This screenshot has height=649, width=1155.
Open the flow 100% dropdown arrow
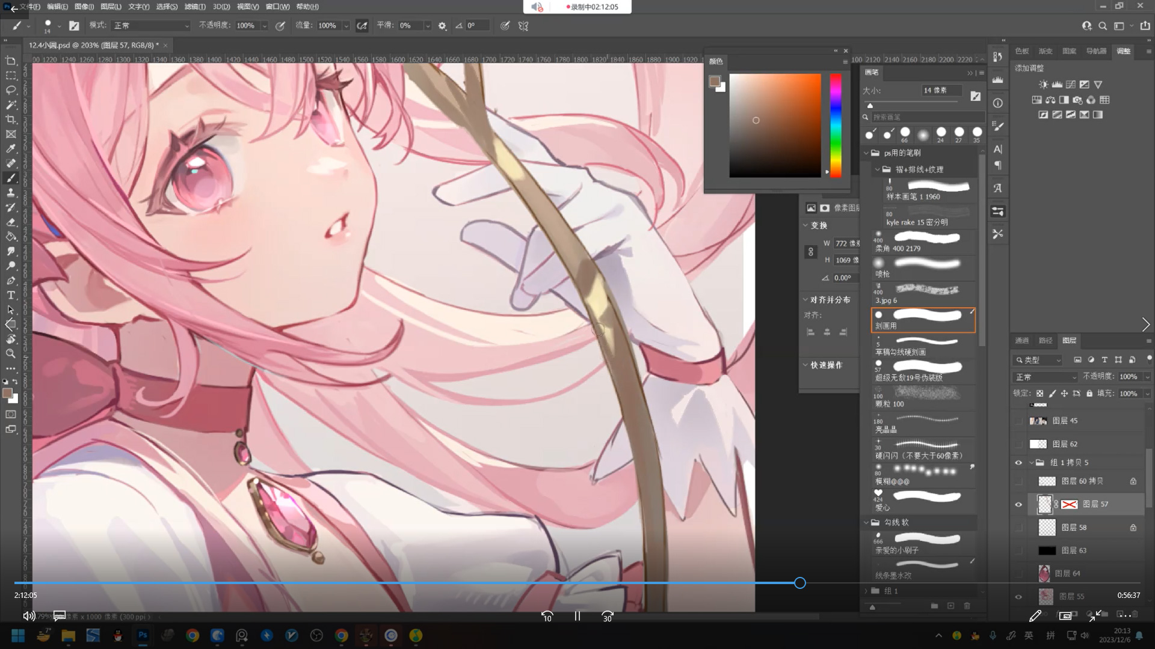(x=346, y=26)
